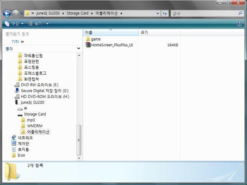The height and width of the screenshot is (185, 247).
Task: Select the 'Icon' folder label in tree
Action: click(21, 155)
